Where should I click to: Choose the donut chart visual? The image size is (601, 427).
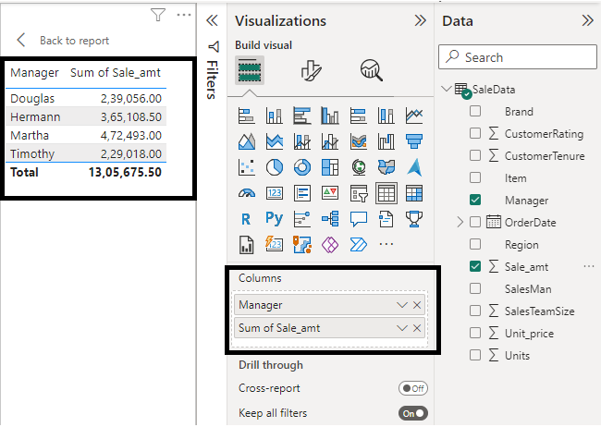coord(302,167)
